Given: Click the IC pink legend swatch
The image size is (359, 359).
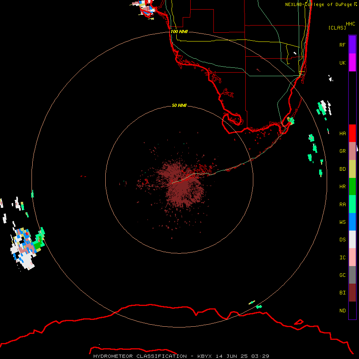Looking at the screenshot, I should coord(352,257).
